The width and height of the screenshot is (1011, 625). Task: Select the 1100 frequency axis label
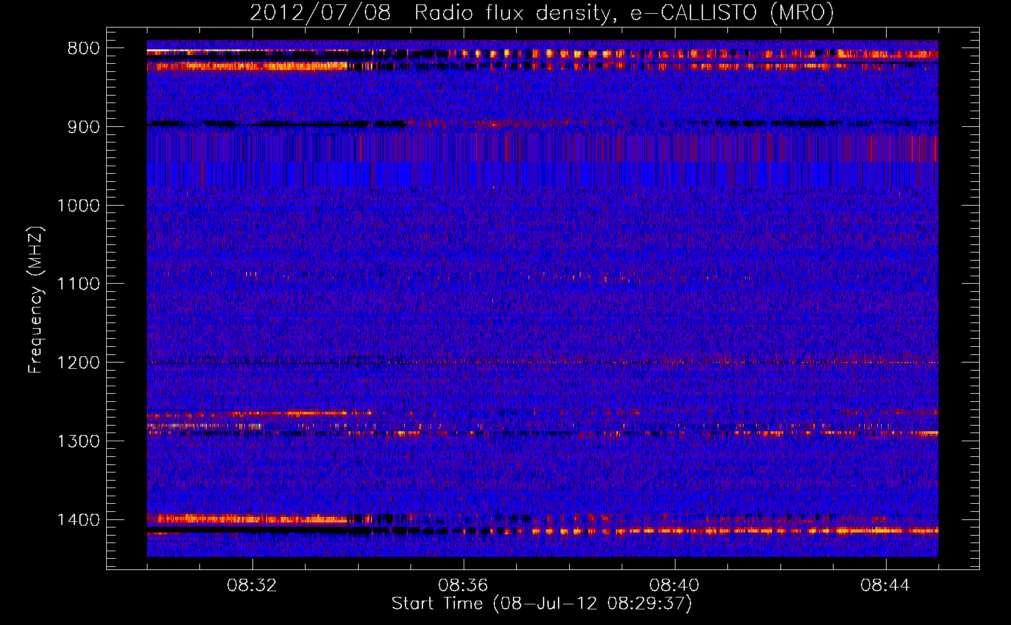click(78, 284)
